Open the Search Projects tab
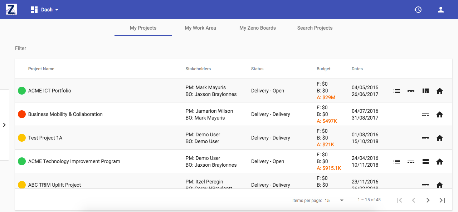The height and width of the screenshot is (212, 458). click(315, 28)
